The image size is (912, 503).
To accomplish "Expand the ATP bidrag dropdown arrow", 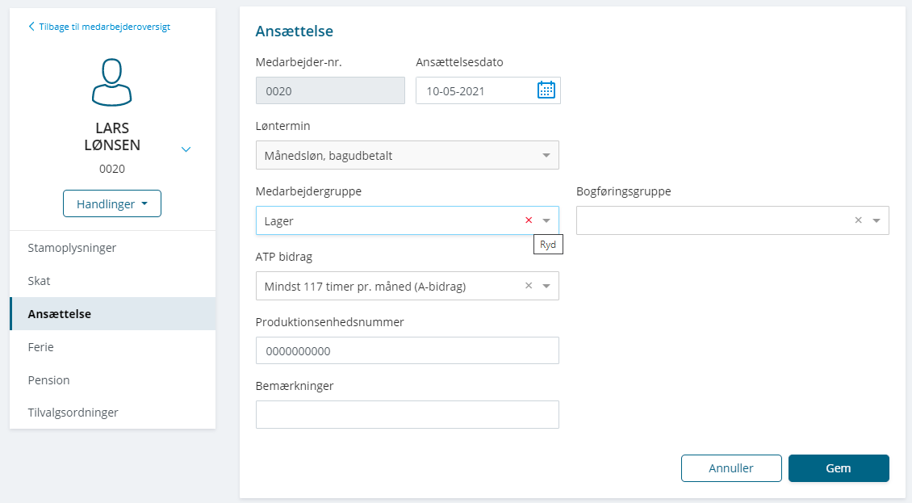I will [x=546, y=286].
